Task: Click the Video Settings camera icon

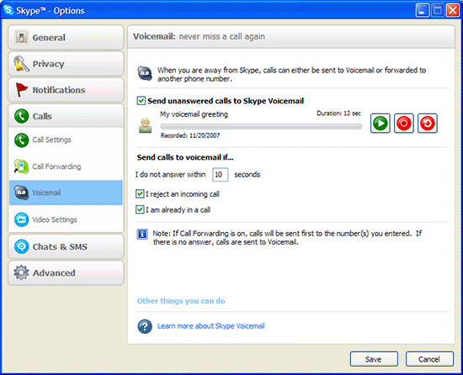Action: [22, 219]
